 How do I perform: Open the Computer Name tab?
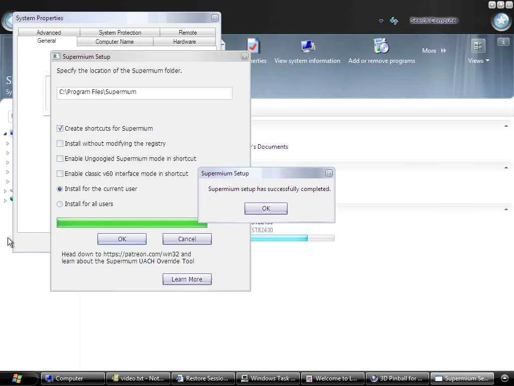point(115,42)
